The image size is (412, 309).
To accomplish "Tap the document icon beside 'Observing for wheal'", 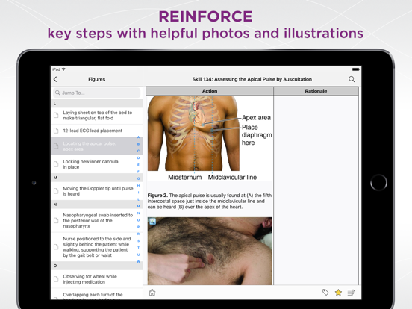I will click(x=56, y=279).
